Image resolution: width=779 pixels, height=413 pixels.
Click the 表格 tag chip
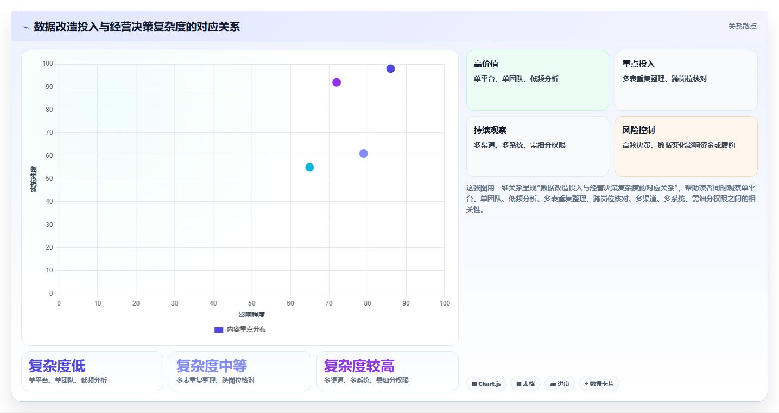pyautogui.click(x=525, y=384)
